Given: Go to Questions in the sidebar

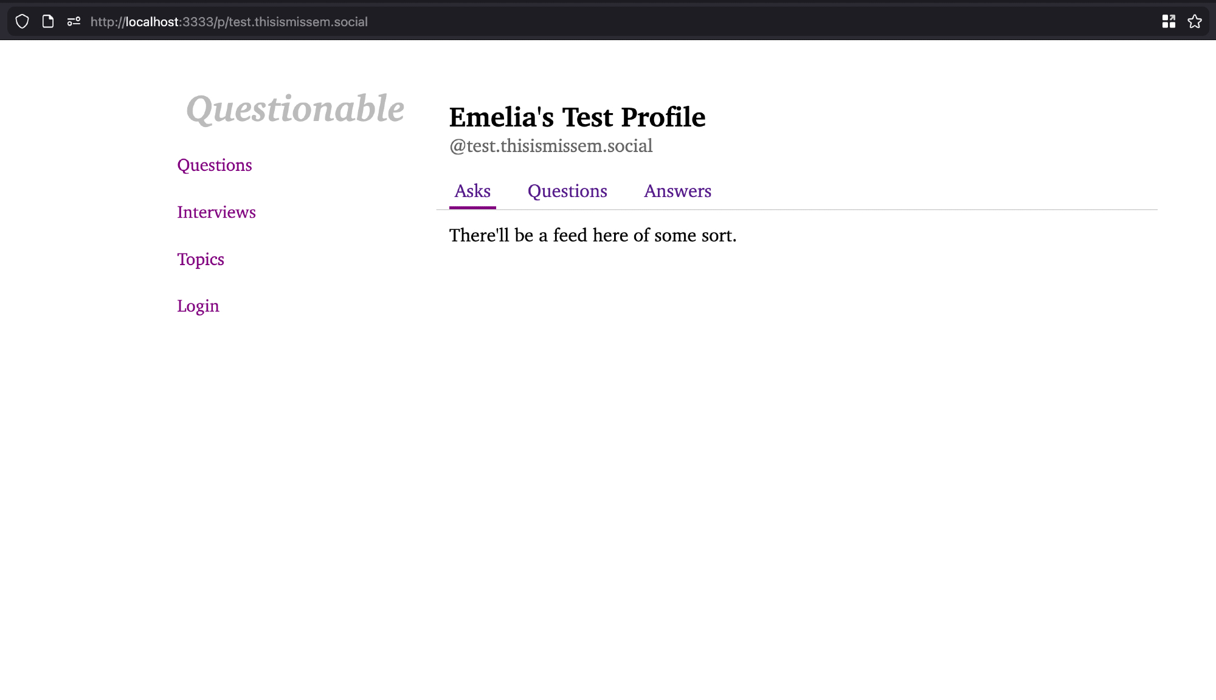Looking at the screenshot, I should pos(214,165).
